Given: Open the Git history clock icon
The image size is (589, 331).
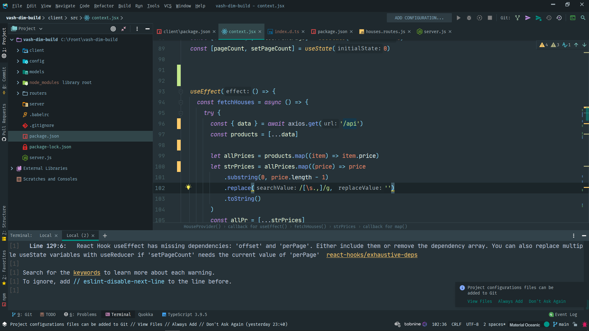Looking at the screenshot, I should (549, 18).
